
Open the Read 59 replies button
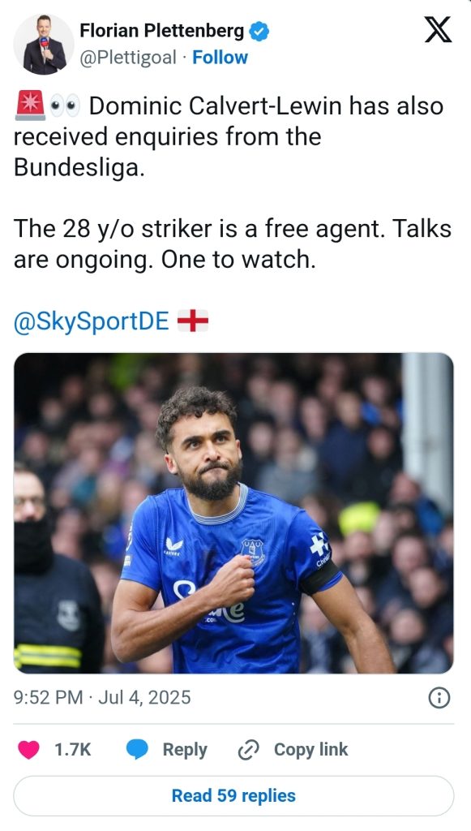(x=233, y=795)
